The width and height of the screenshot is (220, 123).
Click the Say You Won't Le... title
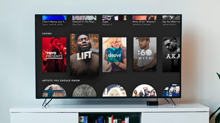click(x=171, y=21)
